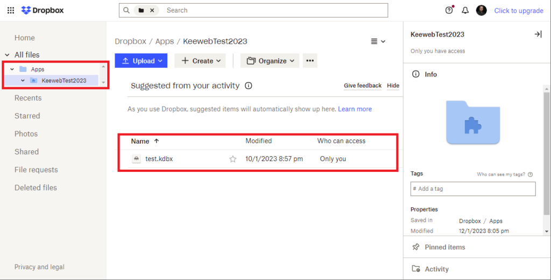
Task: Sort by Modified column header
Action: (x=259, y=141)
